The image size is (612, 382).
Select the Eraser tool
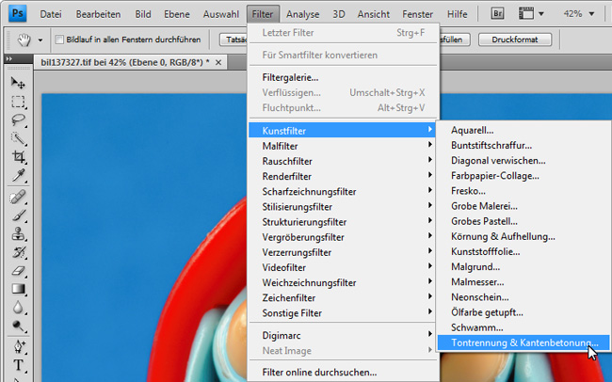[x=18, y=272]
